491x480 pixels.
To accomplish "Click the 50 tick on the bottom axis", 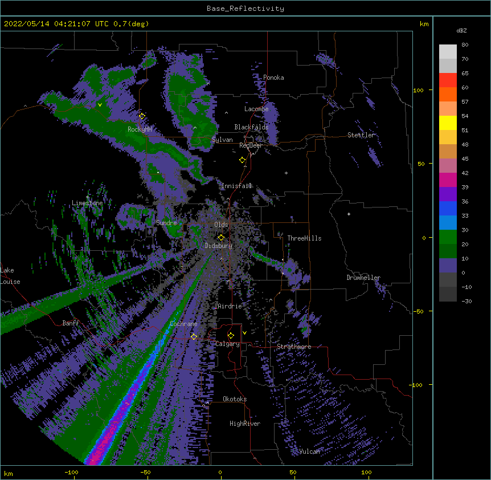I will [293, 472].
